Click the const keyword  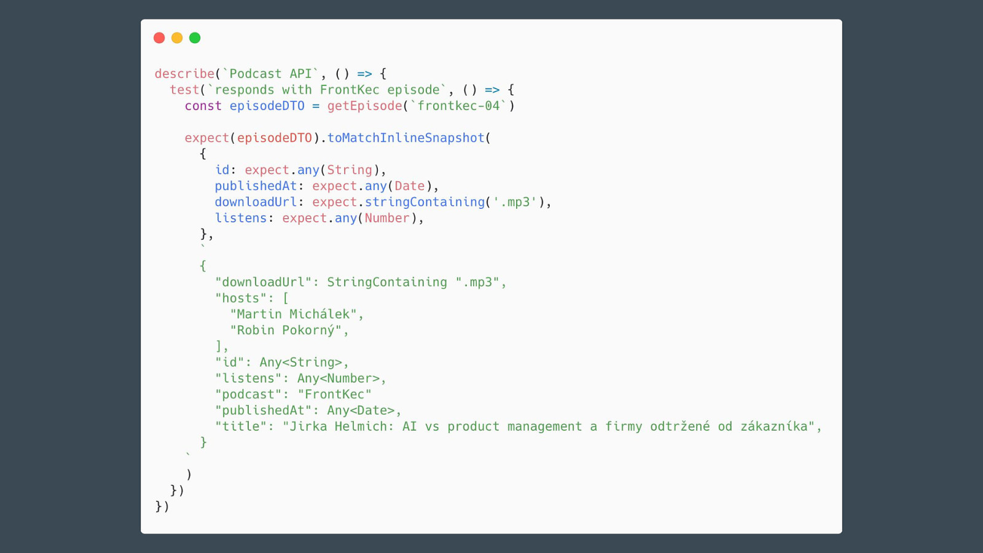(x=203, y=106)
